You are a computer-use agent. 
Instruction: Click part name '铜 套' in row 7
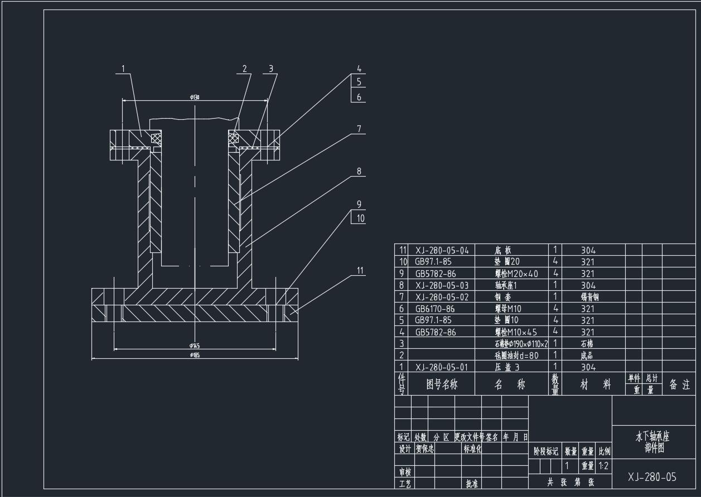click(503, 297)
